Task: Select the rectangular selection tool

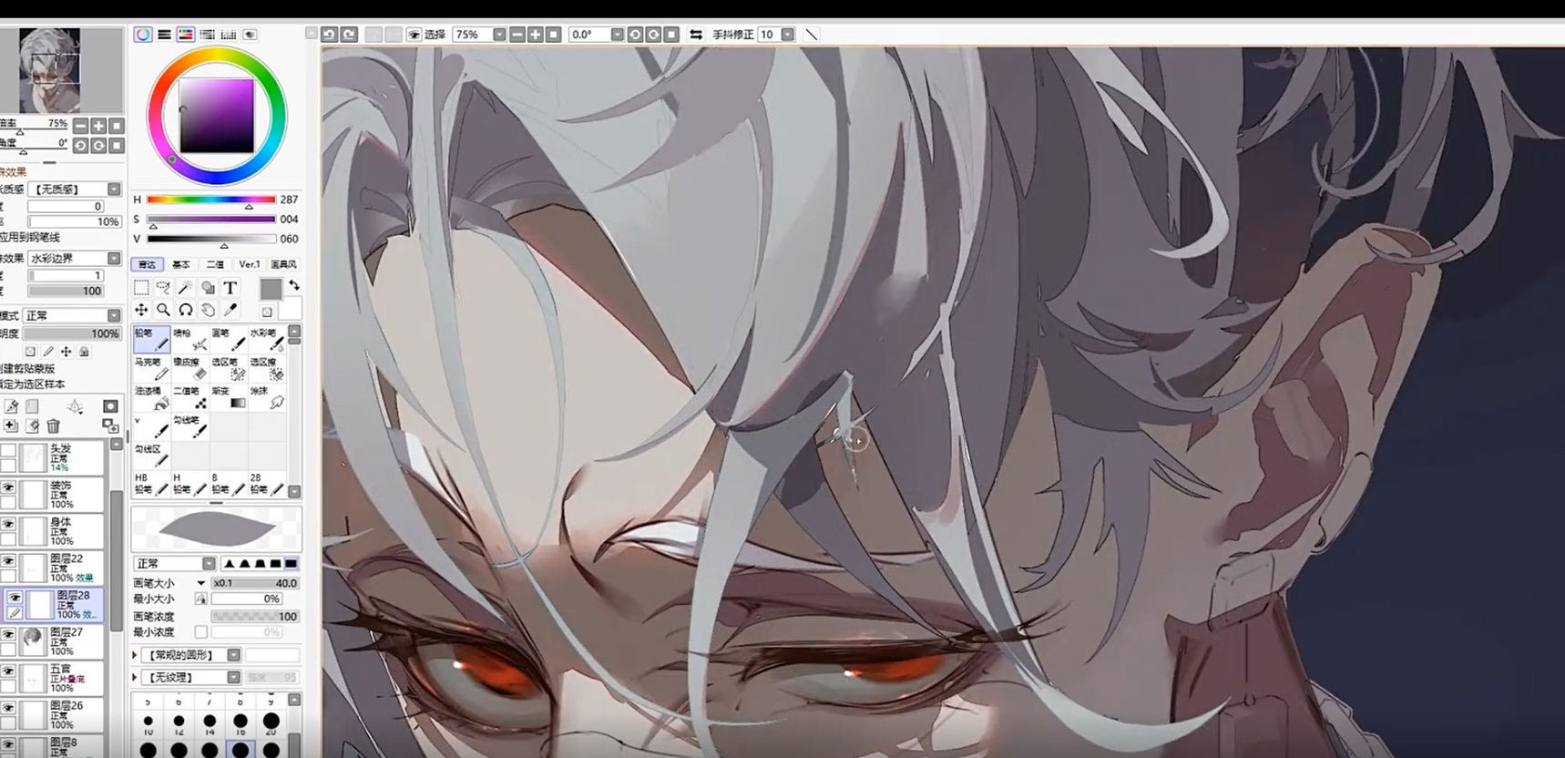Action: (x=141, y=288)
